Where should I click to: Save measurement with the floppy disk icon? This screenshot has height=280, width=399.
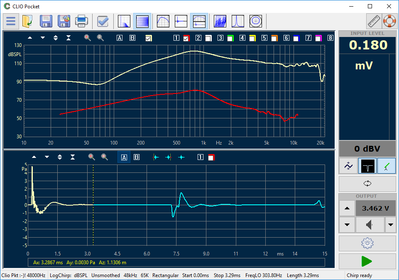pyautogui.click(x=46, y=21)
